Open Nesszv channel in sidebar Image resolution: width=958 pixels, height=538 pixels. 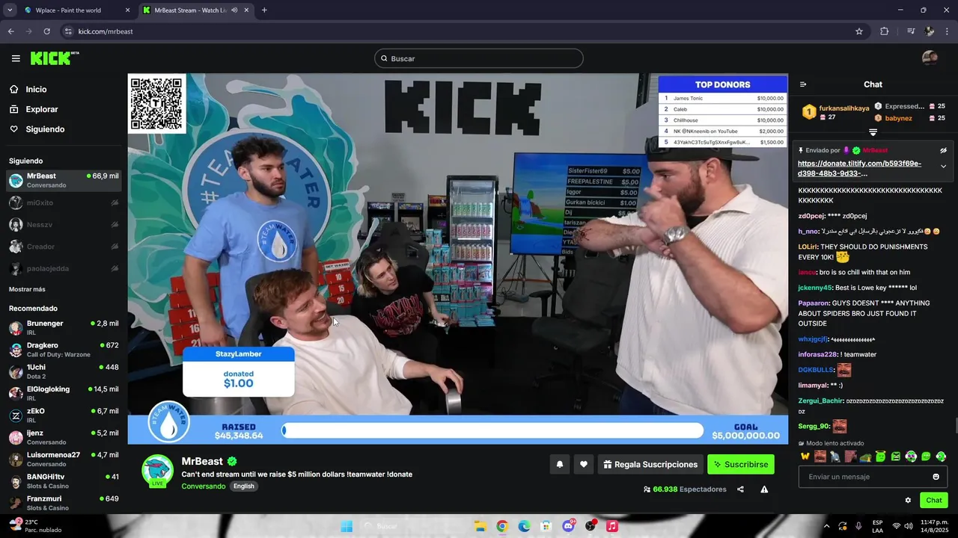pyautogui.click(x=64, y=224)
